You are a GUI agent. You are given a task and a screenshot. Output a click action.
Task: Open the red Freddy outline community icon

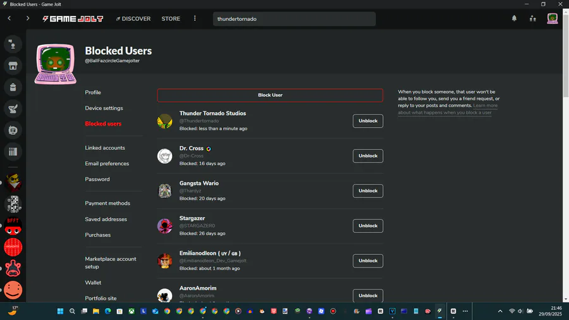13,269
